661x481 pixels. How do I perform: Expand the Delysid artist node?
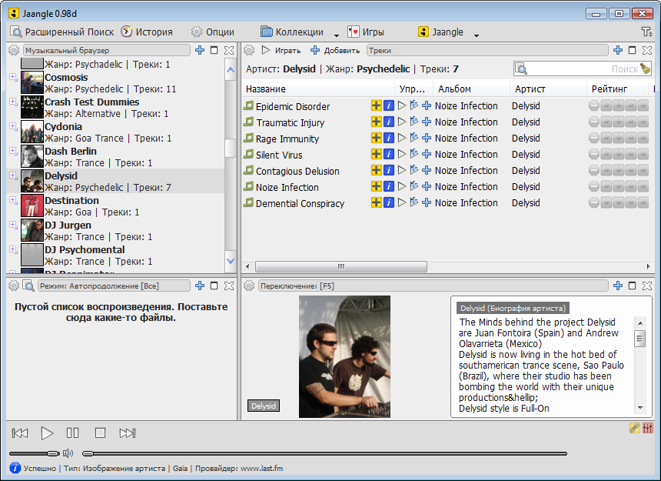pyautogui.click(x=13, y=175)
